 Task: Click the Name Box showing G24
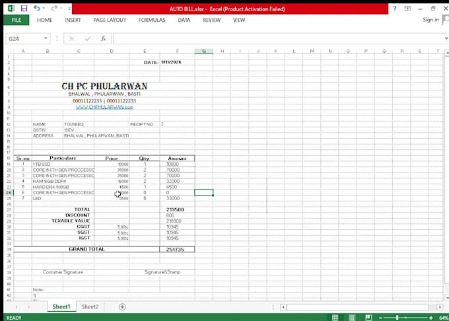24,39
